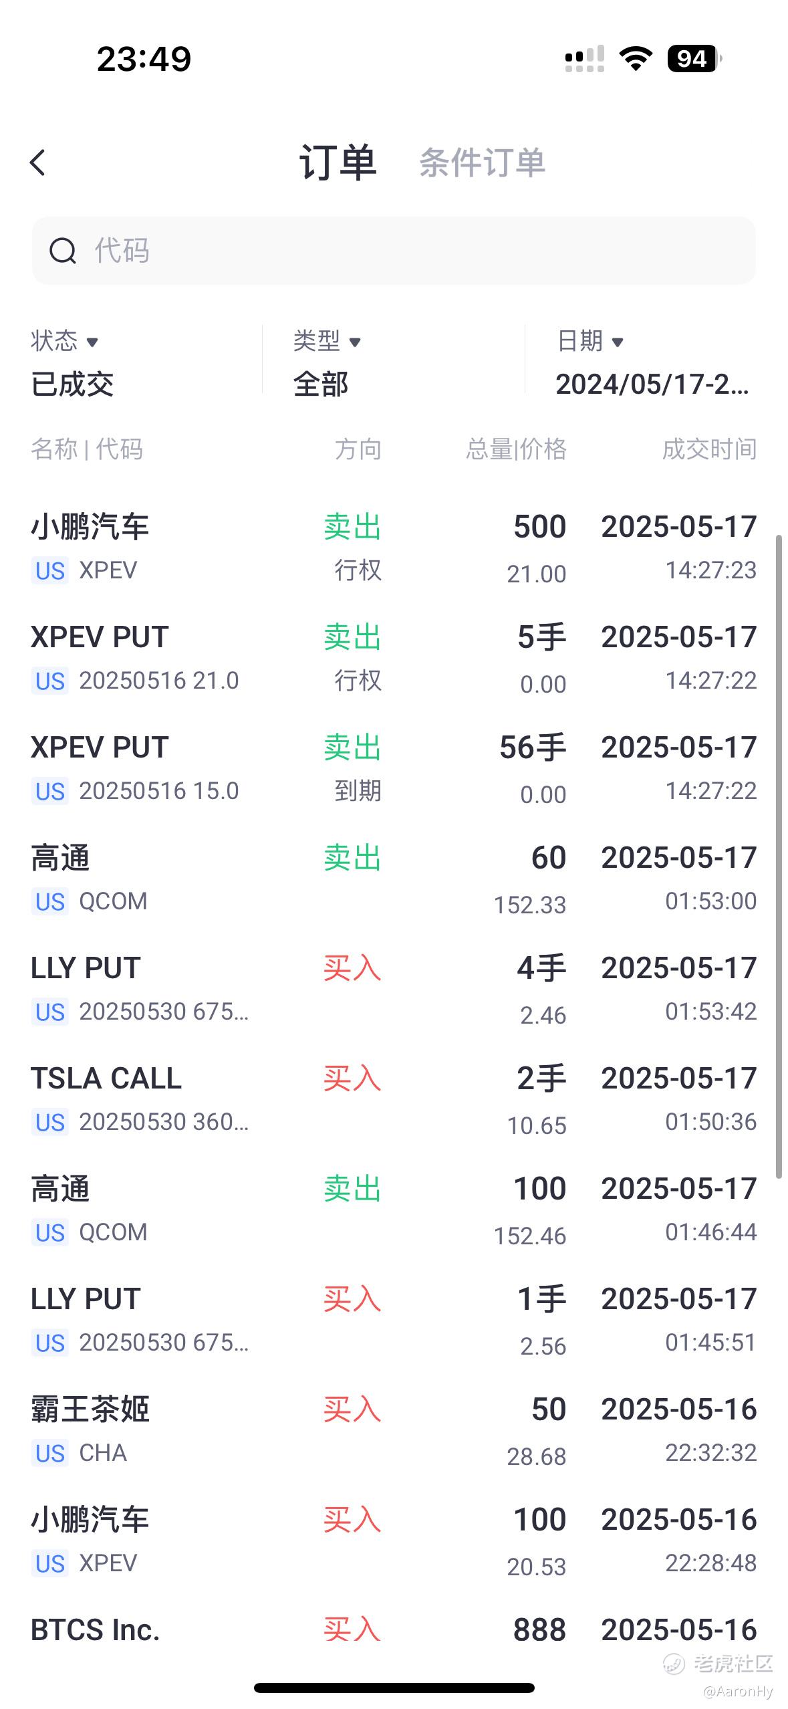
Task: Open the TSLA CALL buy order
Action: [394, 1100]
